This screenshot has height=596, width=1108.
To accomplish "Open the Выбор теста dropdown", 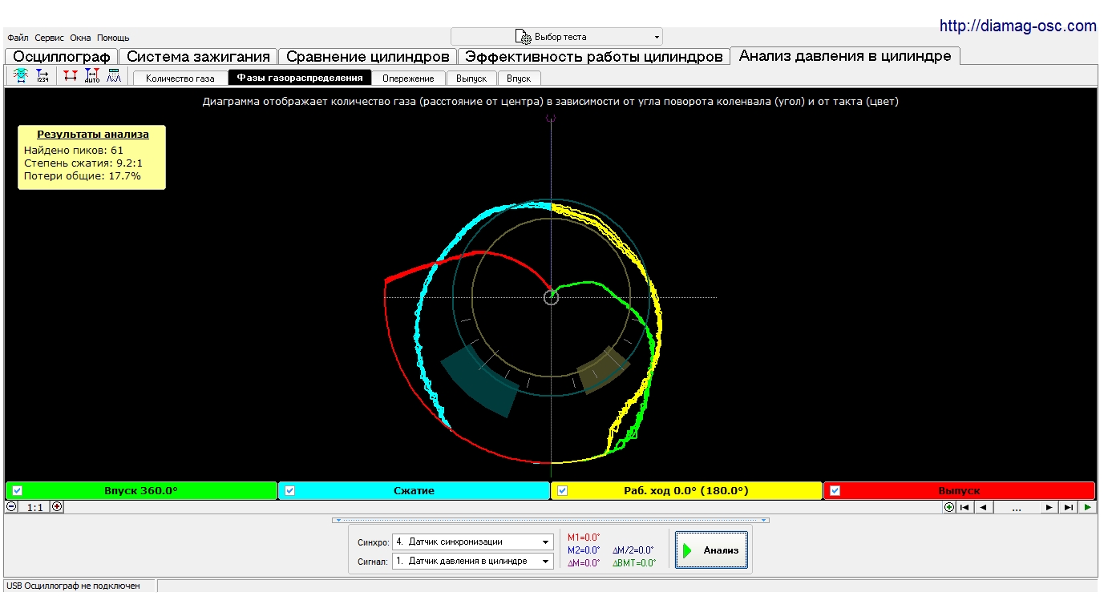I will coord(556,37).
